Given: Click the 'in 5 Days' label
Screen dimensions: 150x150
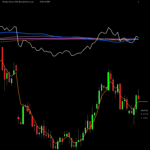Looking at the screenshot, I should [144, 118].
